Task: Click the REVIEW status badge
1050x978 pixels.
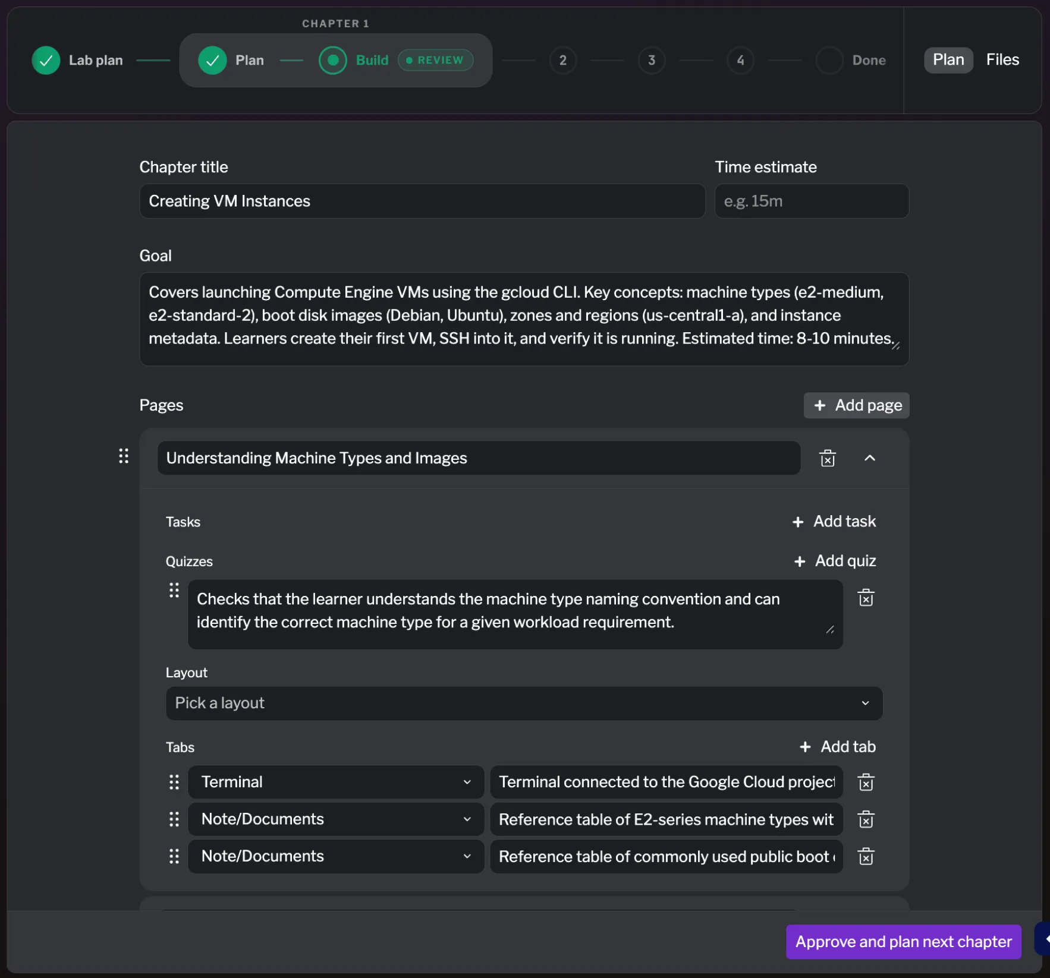Action: (x=436, y=60)
